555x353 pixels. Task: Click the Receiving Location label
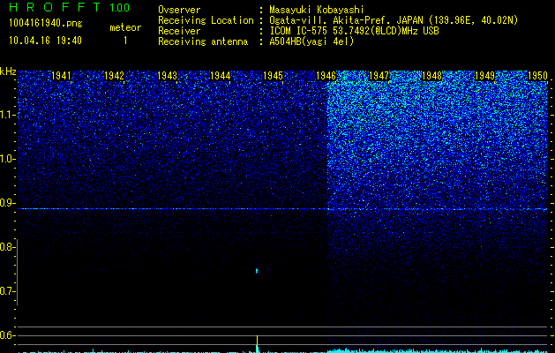pos(206,20)
